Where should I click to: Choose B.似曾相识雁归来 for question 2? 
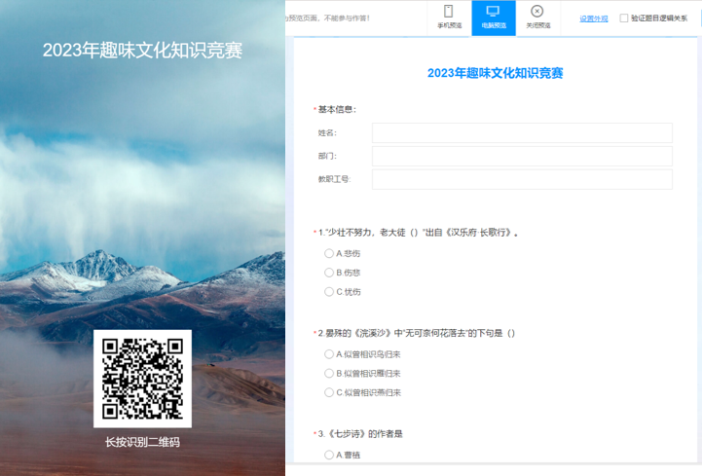pyautogui.click(x=329, y=373)
